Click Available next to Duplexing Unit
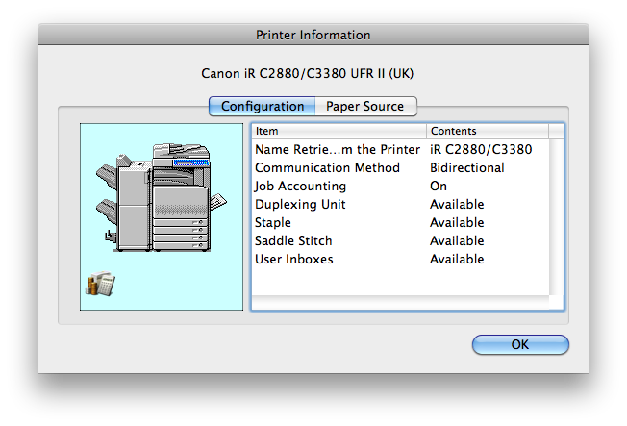This screenshot has width=627, height=426. click(x=457, y=205)
